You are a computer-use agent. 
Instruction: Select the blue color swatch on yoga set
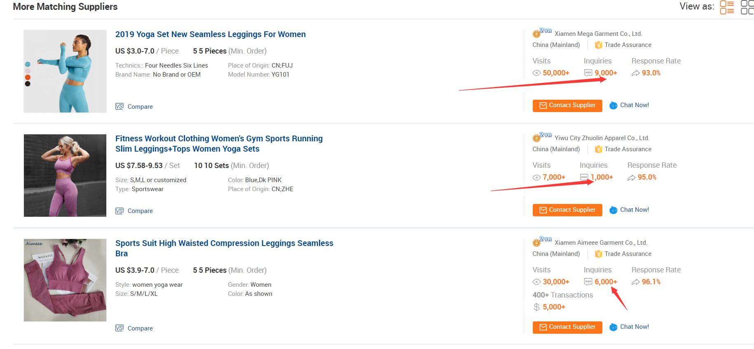pos(28,64)
